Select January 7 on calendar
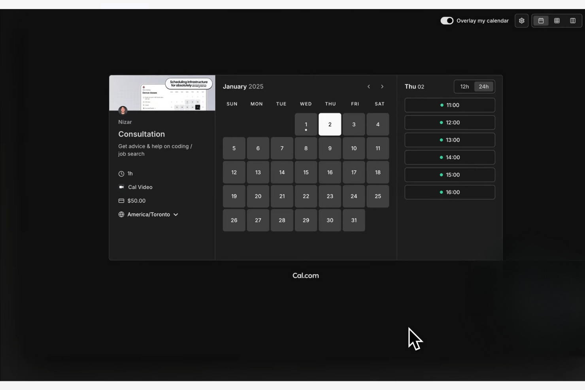 click(x=282, y=148)
